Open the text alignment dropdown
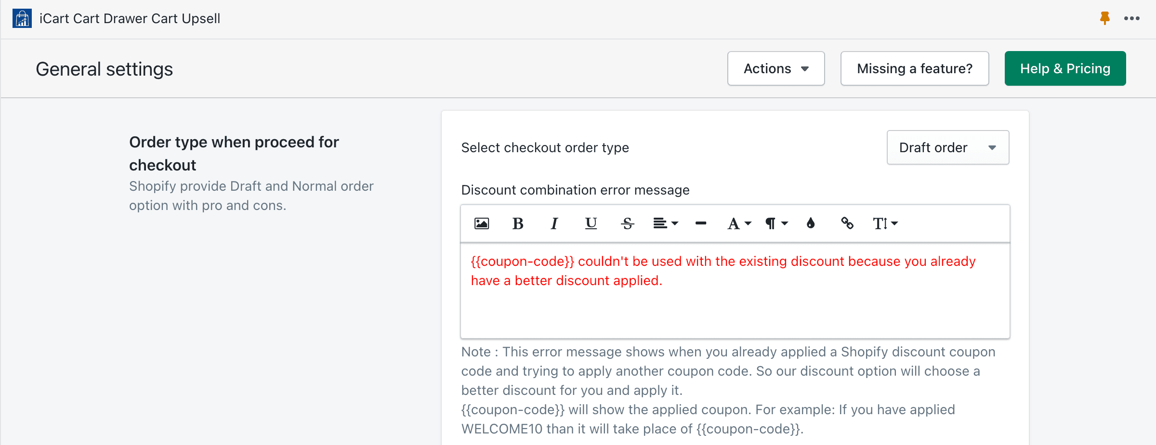The image size is (1156, 445). (666, 223)
